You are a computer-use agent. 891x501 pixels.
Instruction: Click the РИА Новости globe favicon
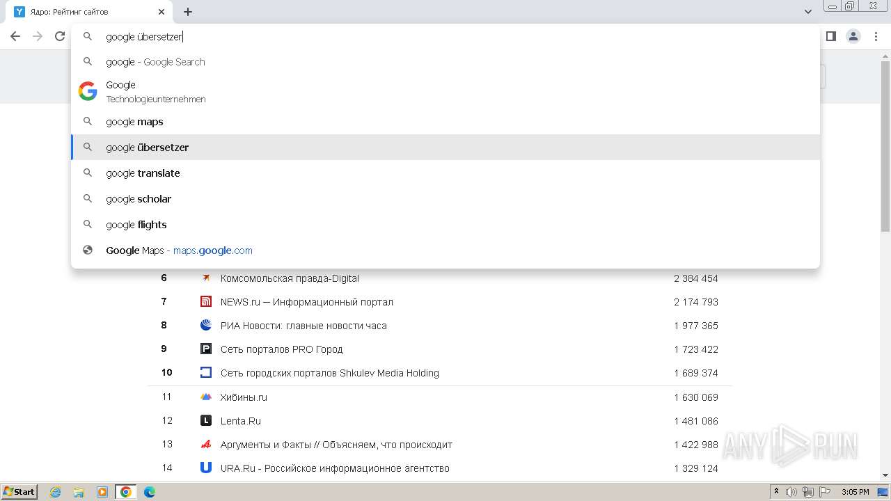206,325
